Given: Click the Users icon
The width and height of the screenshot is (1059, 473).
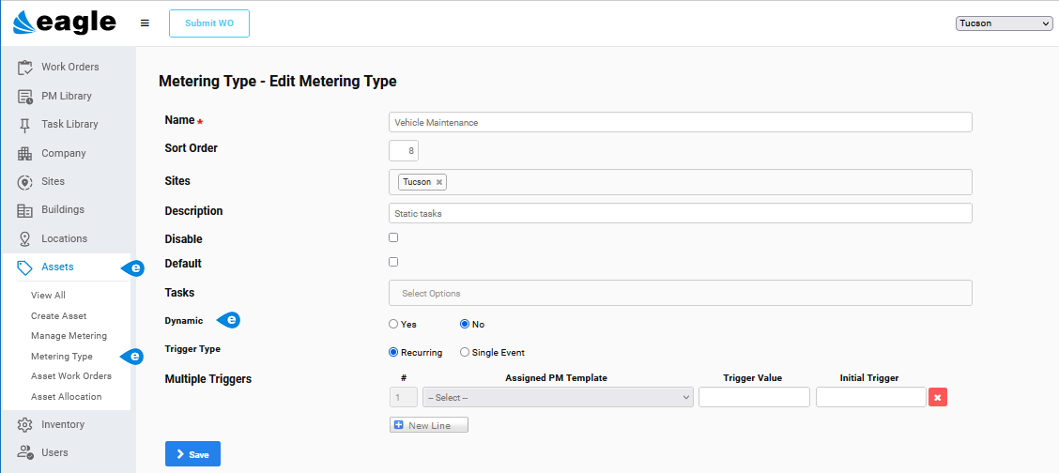Looking at the screenshot, I should pos(25,452).
